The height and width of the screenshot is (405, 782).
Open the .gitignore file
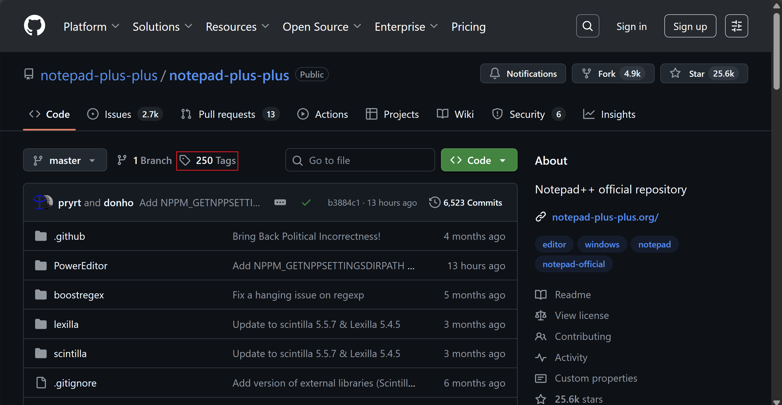pos(75,383)
